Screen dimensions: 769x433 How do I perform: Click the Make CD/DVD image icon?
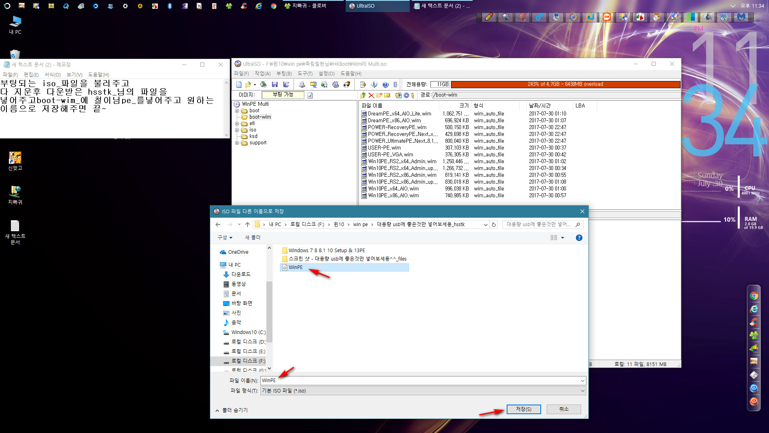(302, 85)
